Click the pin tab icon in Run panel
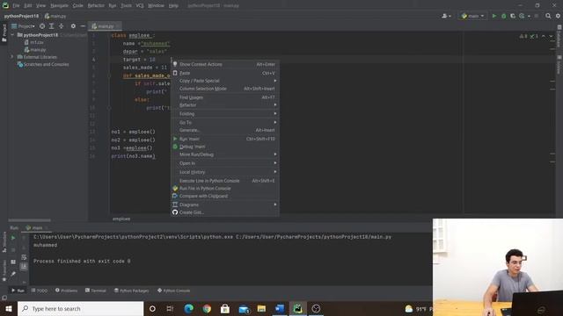Viewport: 563px width, 316px height. pos(13,274)
